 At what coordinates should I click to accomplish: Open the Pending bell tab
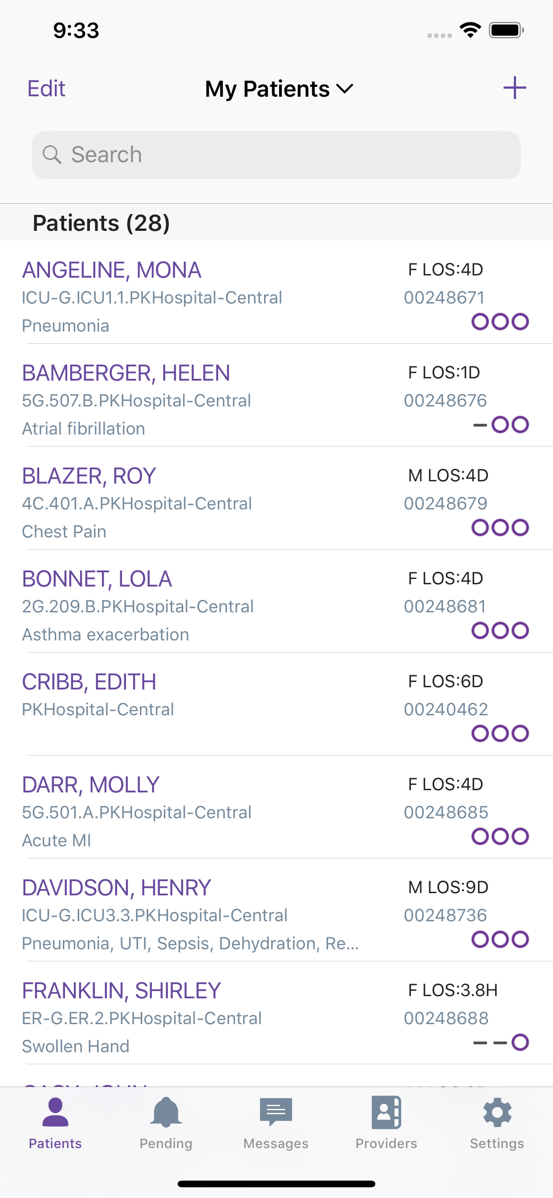(x=166, y=1123)
